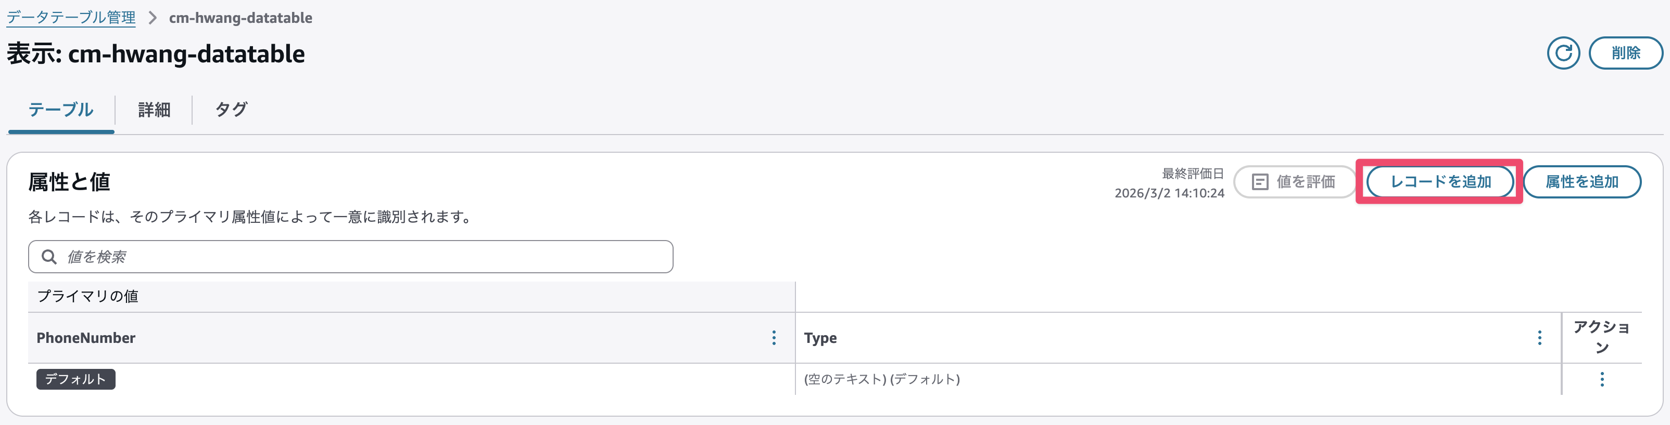This screenshot has width=1670, height=425.
Task: Click the デフォルト badge in the row
Action: pos(76,379)
